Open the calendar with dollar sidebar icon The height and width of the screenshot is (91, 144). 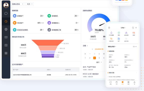point(6,45)
